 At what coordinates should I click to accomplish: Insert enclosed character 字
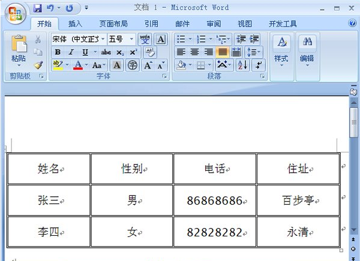(133, 65)
